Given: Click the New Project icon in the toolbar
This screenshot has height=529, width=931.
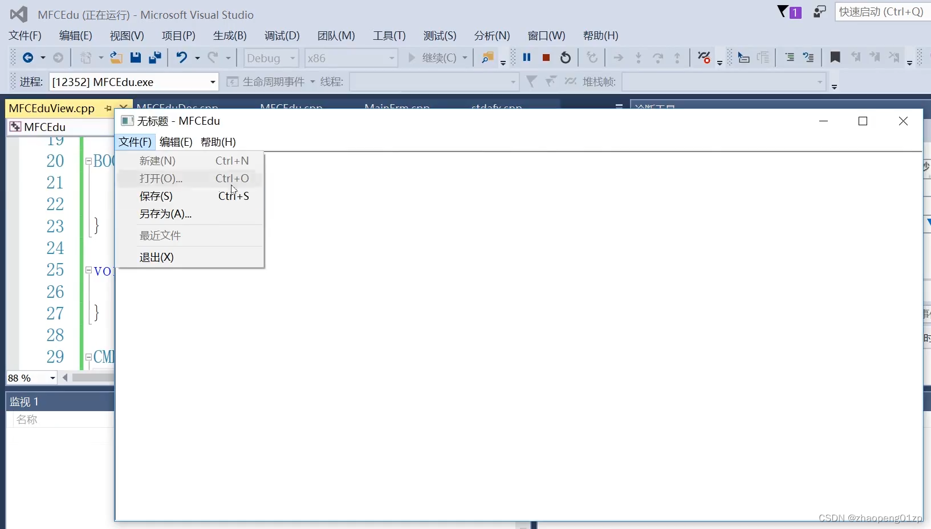Looking at the screenshot, I should coord(86,58).
